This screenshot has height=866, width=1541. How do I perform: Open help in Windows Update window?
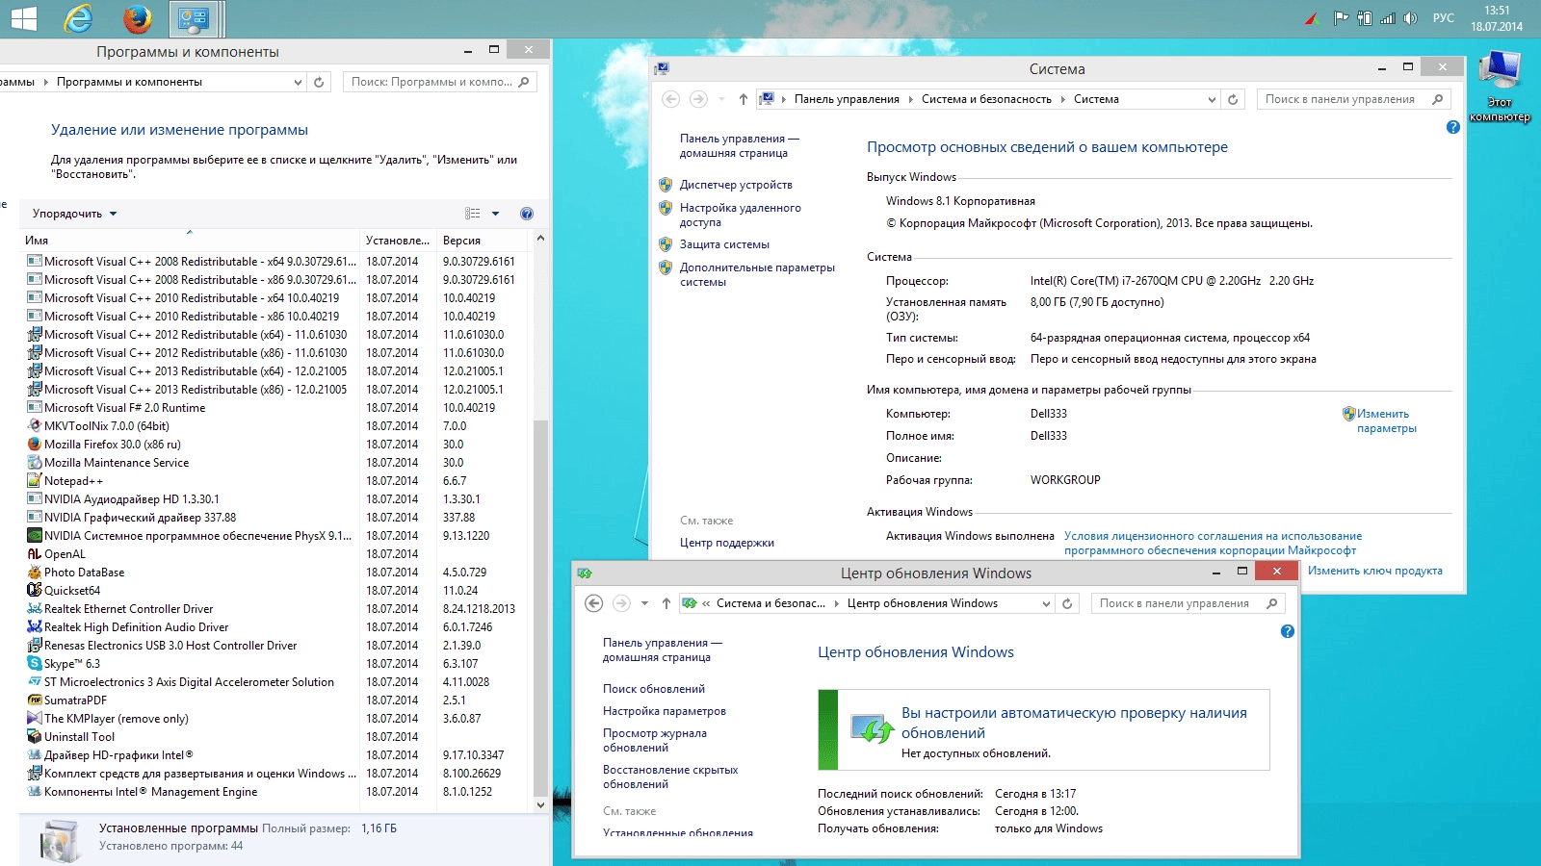point(1288,631)
